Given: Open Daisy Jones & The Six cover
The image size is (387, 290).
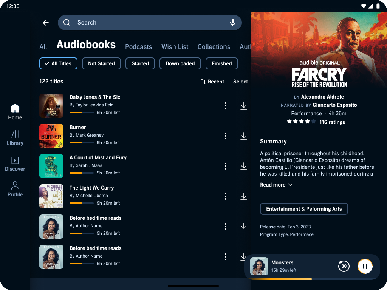Looking at the screenshot, I should [51, 106].
